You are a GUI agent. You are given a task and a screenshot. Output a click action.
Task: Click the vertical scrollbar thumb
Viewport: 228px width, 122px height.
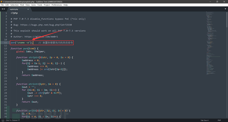point(227,19)
